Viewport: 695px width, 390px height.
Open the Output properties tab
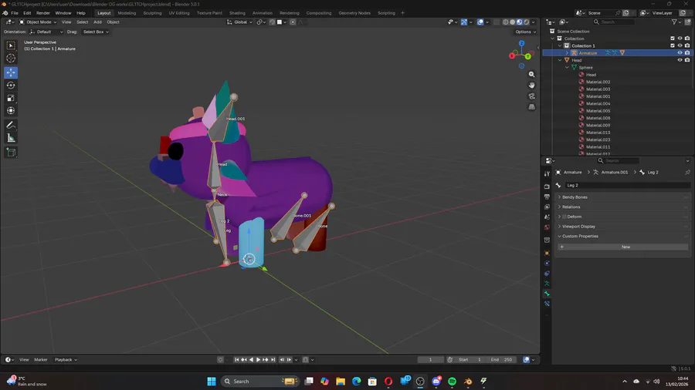tap(547, 197)
